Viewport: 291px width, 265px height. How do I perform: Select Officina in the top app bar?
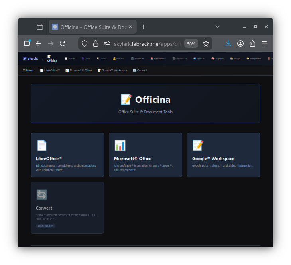(x=52, y=59)
